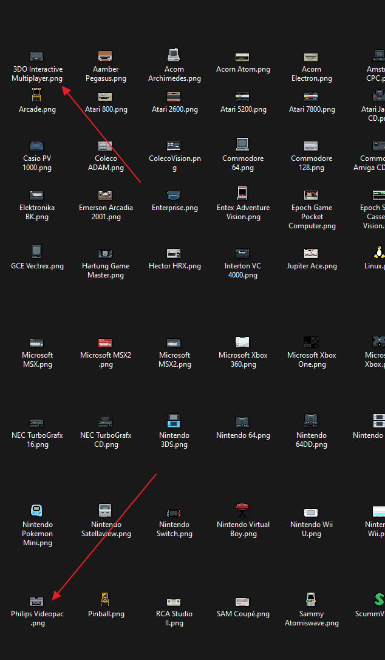
Task: Click the Nintendo Pokemon Mini icon
Action: click(x=36, y=511)
